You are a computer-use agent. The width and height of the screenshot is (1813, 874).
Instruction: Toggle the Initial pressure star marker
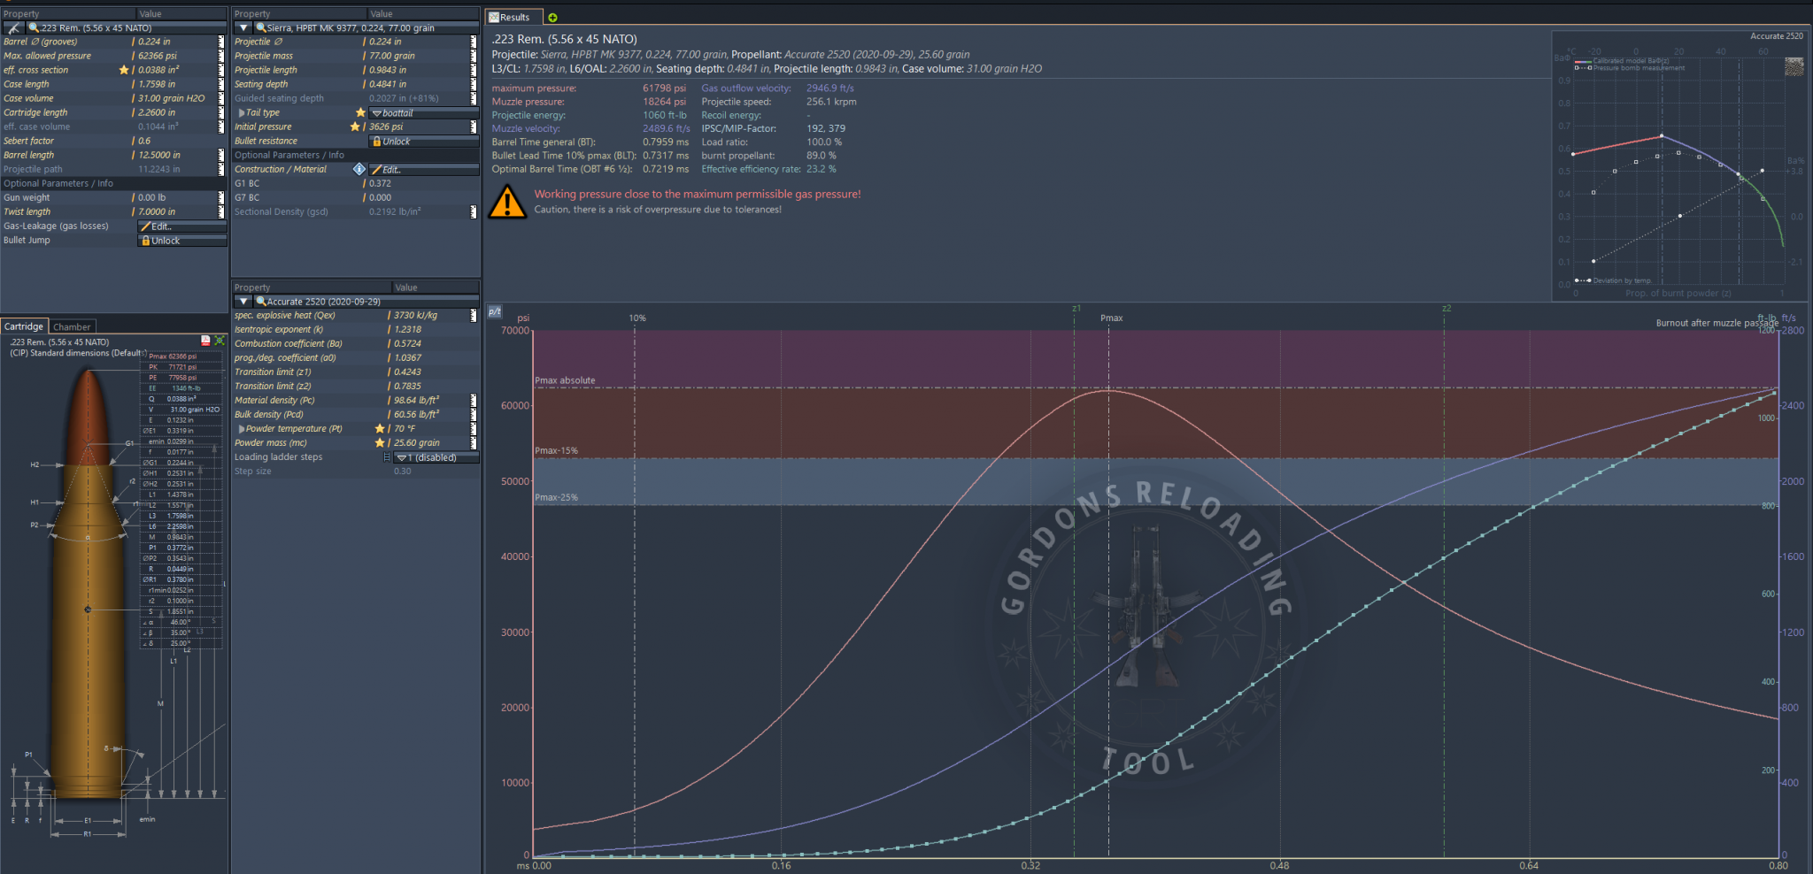click(355, 126)
